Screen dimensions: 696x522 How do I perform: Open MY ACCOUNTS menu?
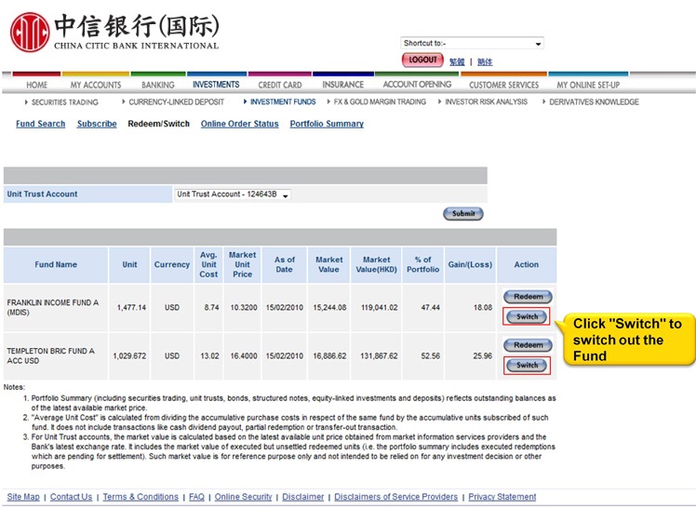96,85
